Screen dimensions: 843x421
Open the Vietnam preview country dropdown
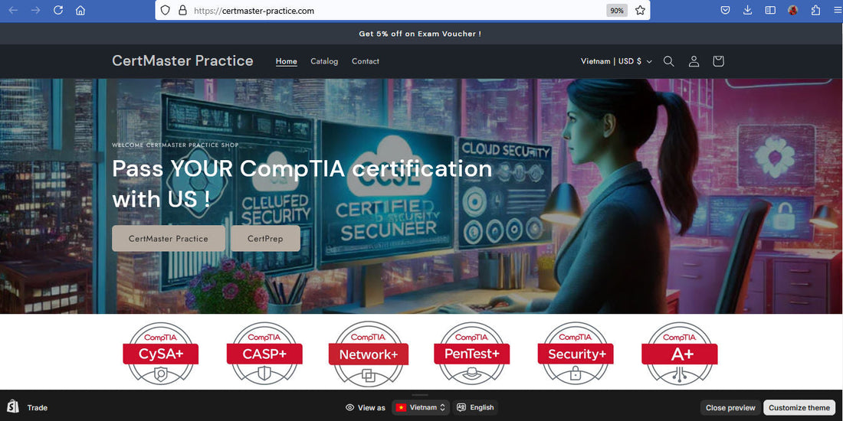[421, 407]
